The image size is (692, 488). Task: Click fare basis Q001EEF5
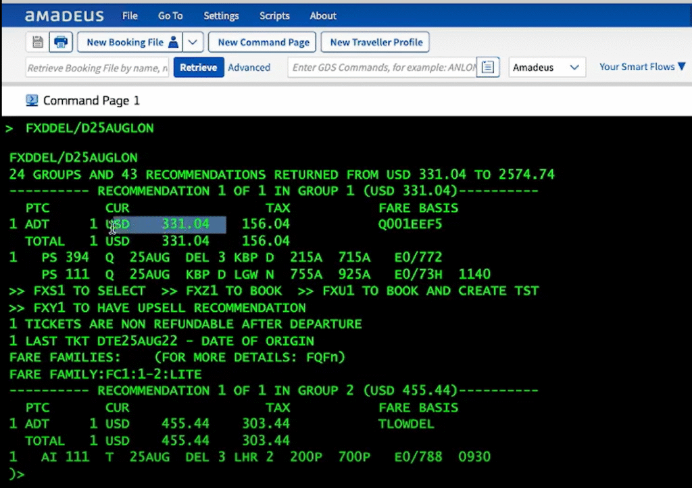click(410, 224)
